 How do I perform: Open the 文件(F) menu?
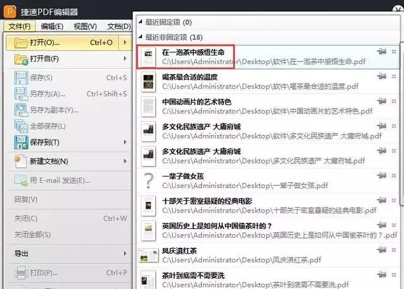pyautogui.click(x=20, y=27)
